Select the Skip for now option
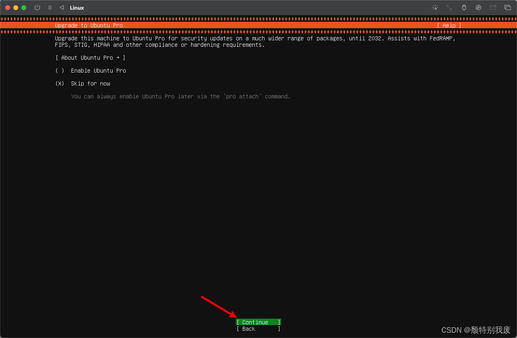This screenshot has height=338, width=517. click(x=83, y=83)
